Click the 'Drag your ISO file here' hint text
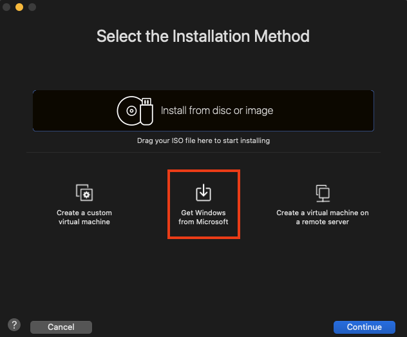 click(x=203, y=140)
